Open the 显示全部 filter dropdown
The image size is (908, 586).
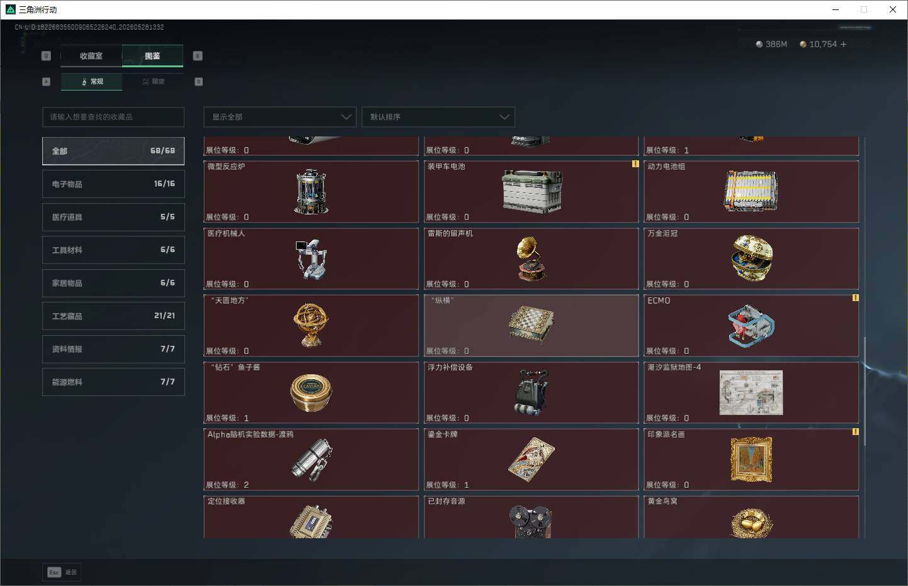280,117
